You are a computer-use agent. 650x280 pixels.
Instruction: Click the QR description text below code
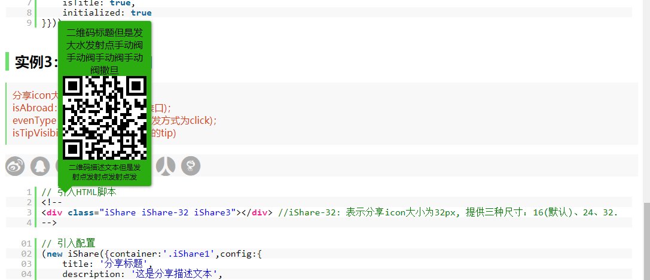click(105, 172)
